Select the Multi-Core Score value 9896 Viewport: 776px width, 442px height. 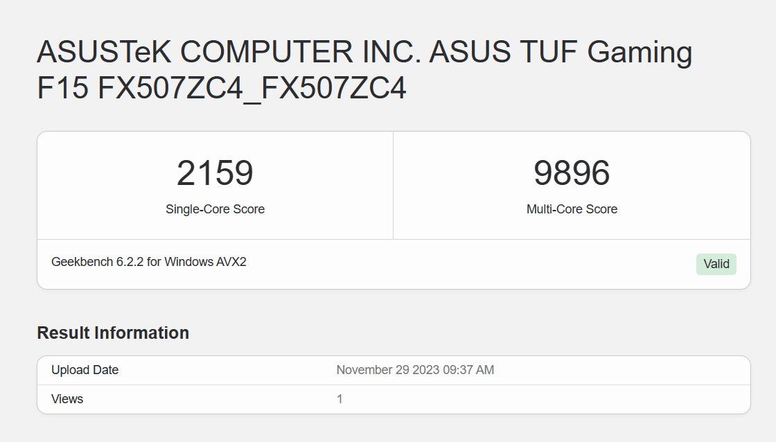pos(572,173)
